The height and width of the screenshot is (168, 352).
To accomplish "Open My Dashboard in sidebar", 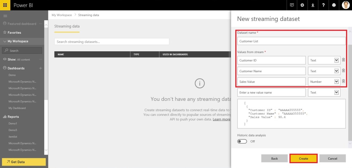I will pos(17,108).
